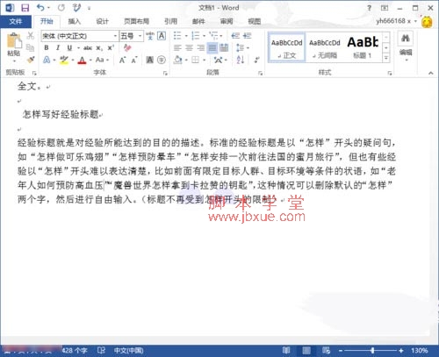Click the word count 428 个字

coord(75,350)
